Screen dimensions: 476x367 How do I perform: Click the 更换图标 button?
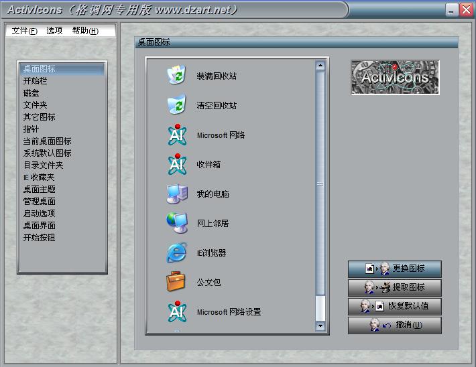[x=395, y=269]
